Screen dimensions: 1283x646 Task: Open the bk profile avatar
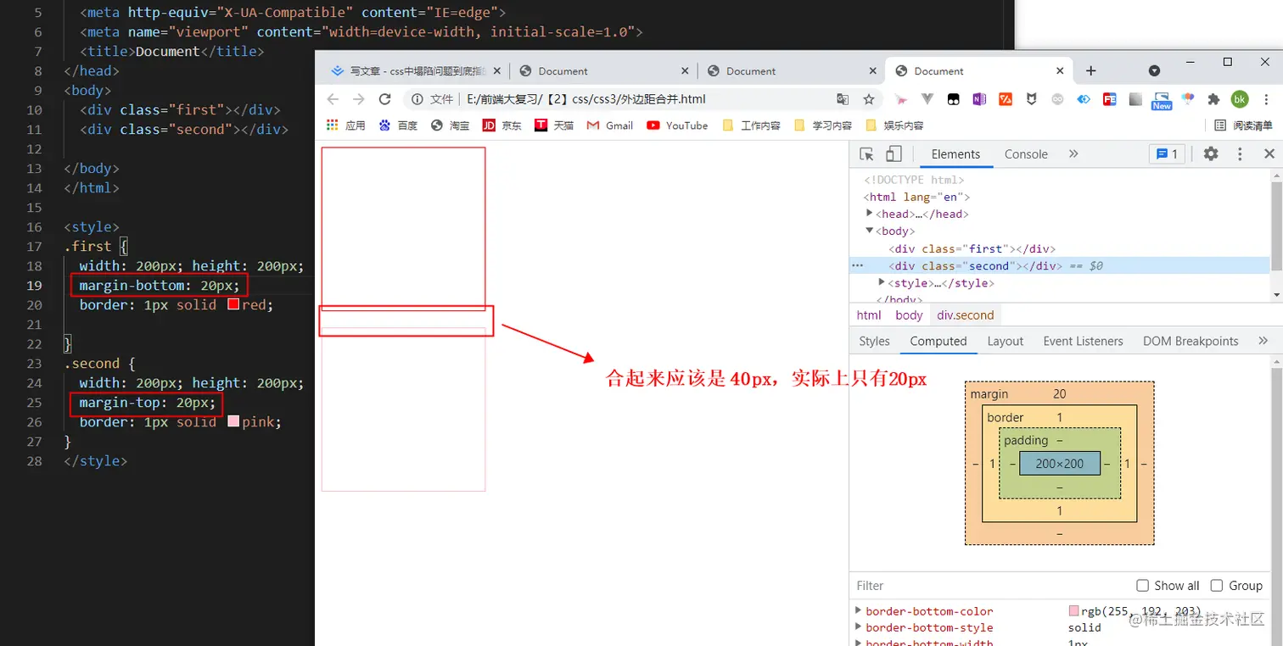pyautogui.click(x=1240, y=99)
